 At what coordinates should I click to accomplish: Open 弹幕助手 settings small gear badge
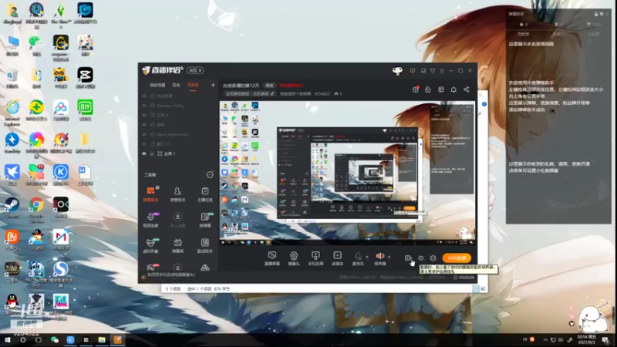(x=157, y=187)
